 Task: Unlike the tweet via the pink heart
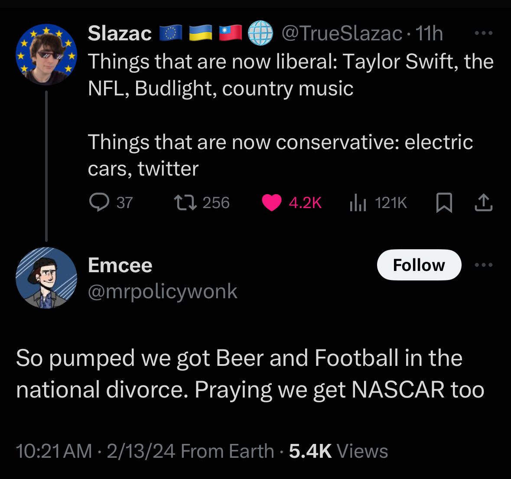tap(272, 202)
